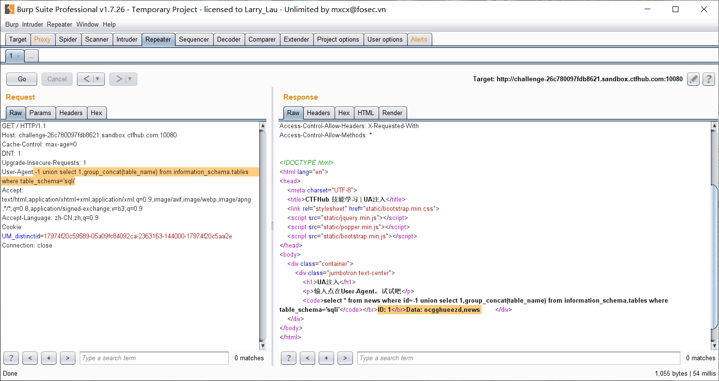
Task: Click request search help ? button
Action: tap(11, 358)
